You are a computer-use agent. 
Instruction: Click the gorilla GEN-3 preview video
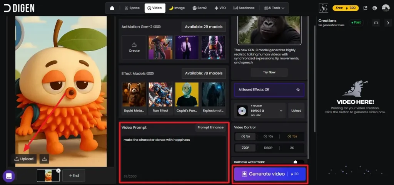tap(269, 30)
